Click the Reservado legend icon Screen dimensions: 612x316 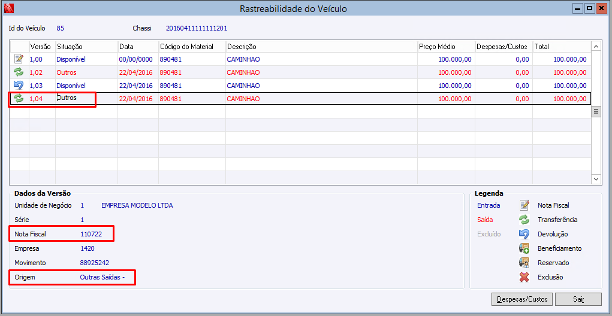524,263
